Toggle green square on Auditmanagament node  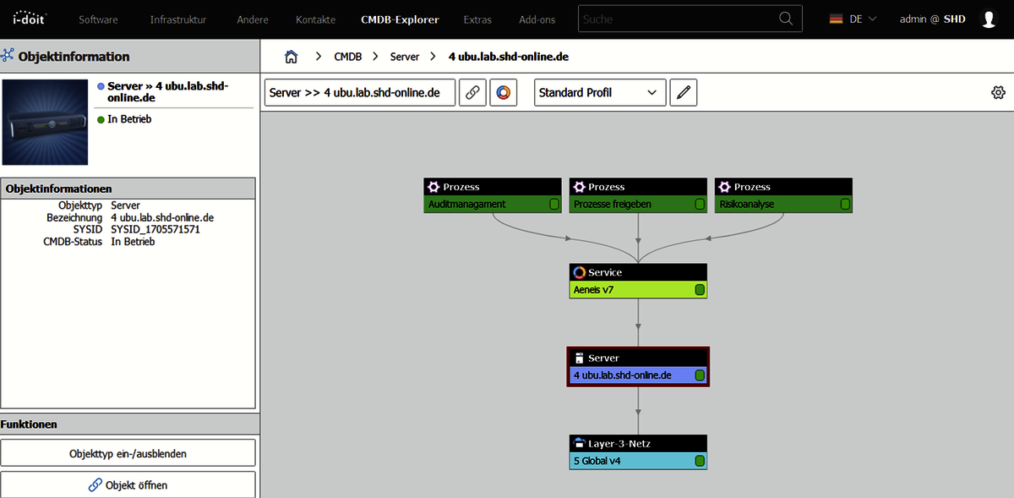(x=554, y=204)
